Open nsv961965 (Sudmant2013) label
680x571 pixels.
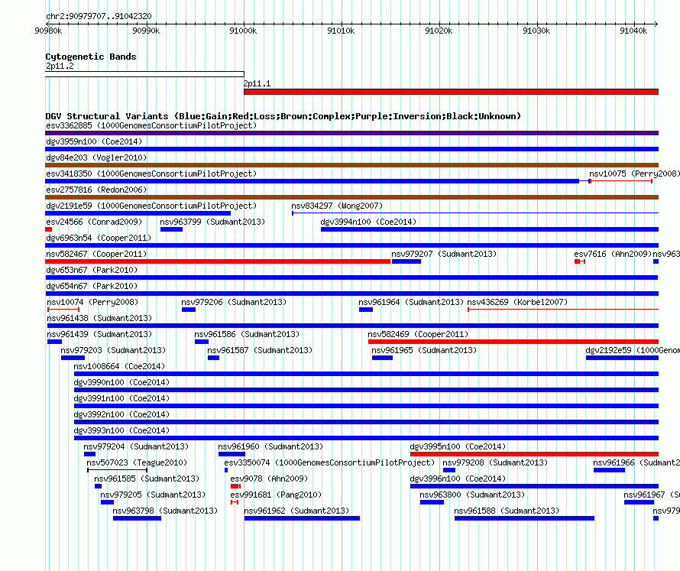click(424, 350)
